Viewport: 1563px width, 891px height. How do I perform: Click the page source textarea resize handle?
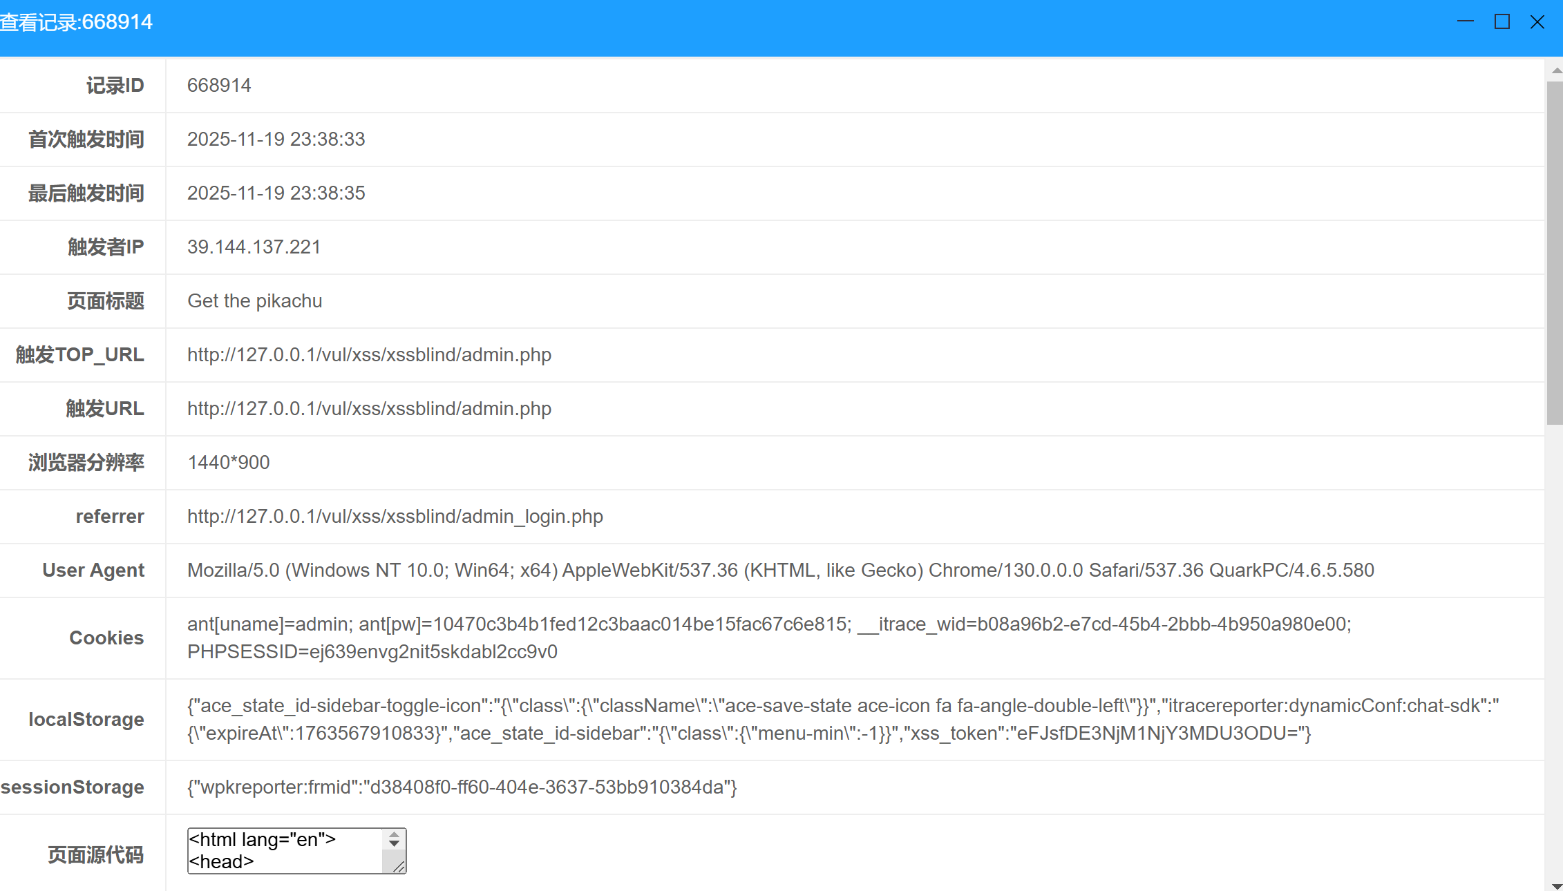[x=398, y=866]
